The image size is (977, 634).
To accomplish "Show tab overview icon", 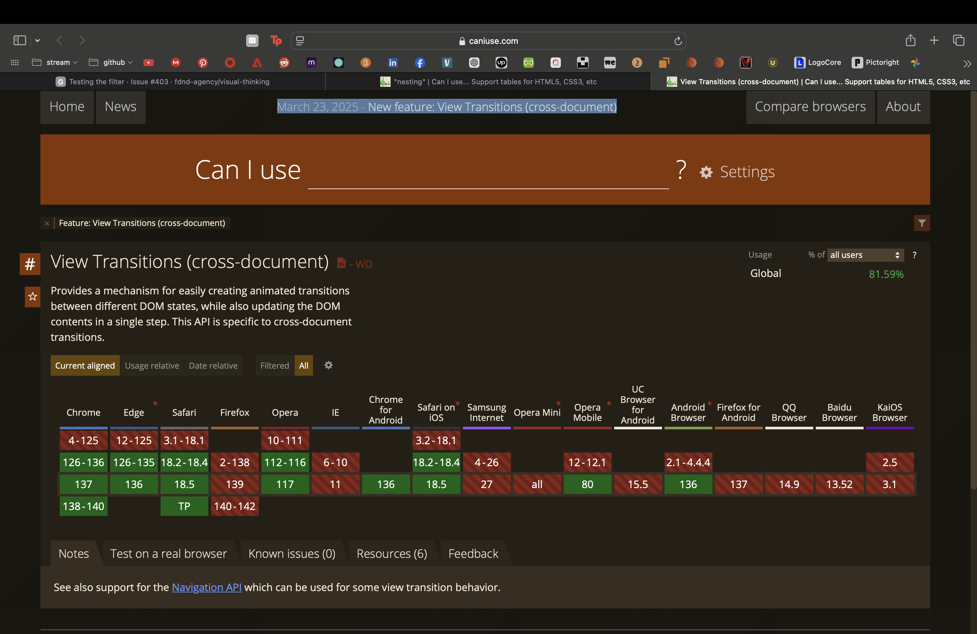I will coord(959,40).
